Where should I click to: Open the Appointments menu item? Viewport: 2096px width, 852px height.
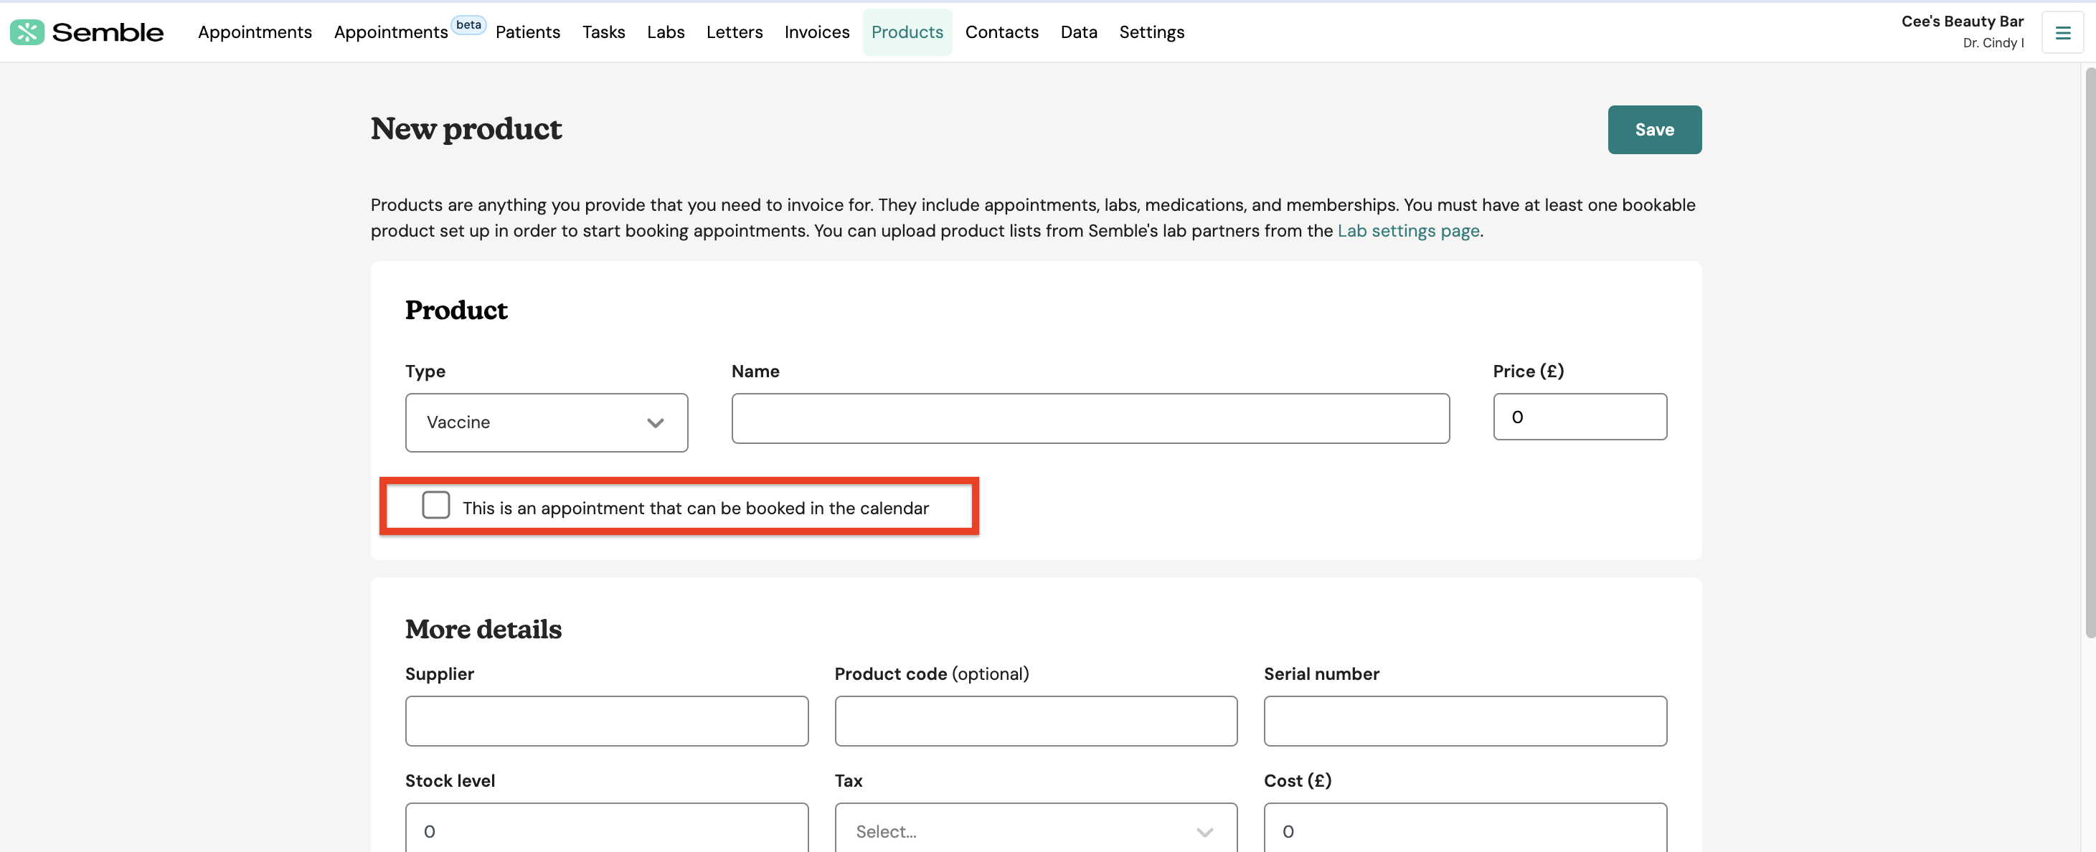coord(255,32)
